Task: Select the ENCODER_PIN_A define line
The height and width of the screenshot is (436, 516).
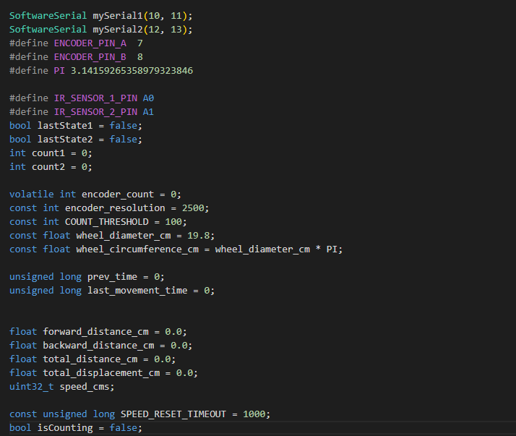Action: [76, 43]
